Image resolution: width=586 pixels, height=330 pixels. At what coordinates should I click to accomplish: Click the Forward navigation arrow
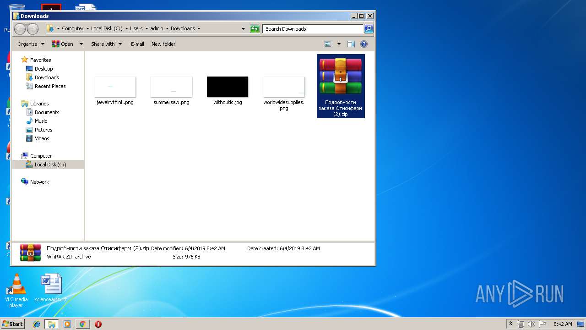(x=33, y=29)
